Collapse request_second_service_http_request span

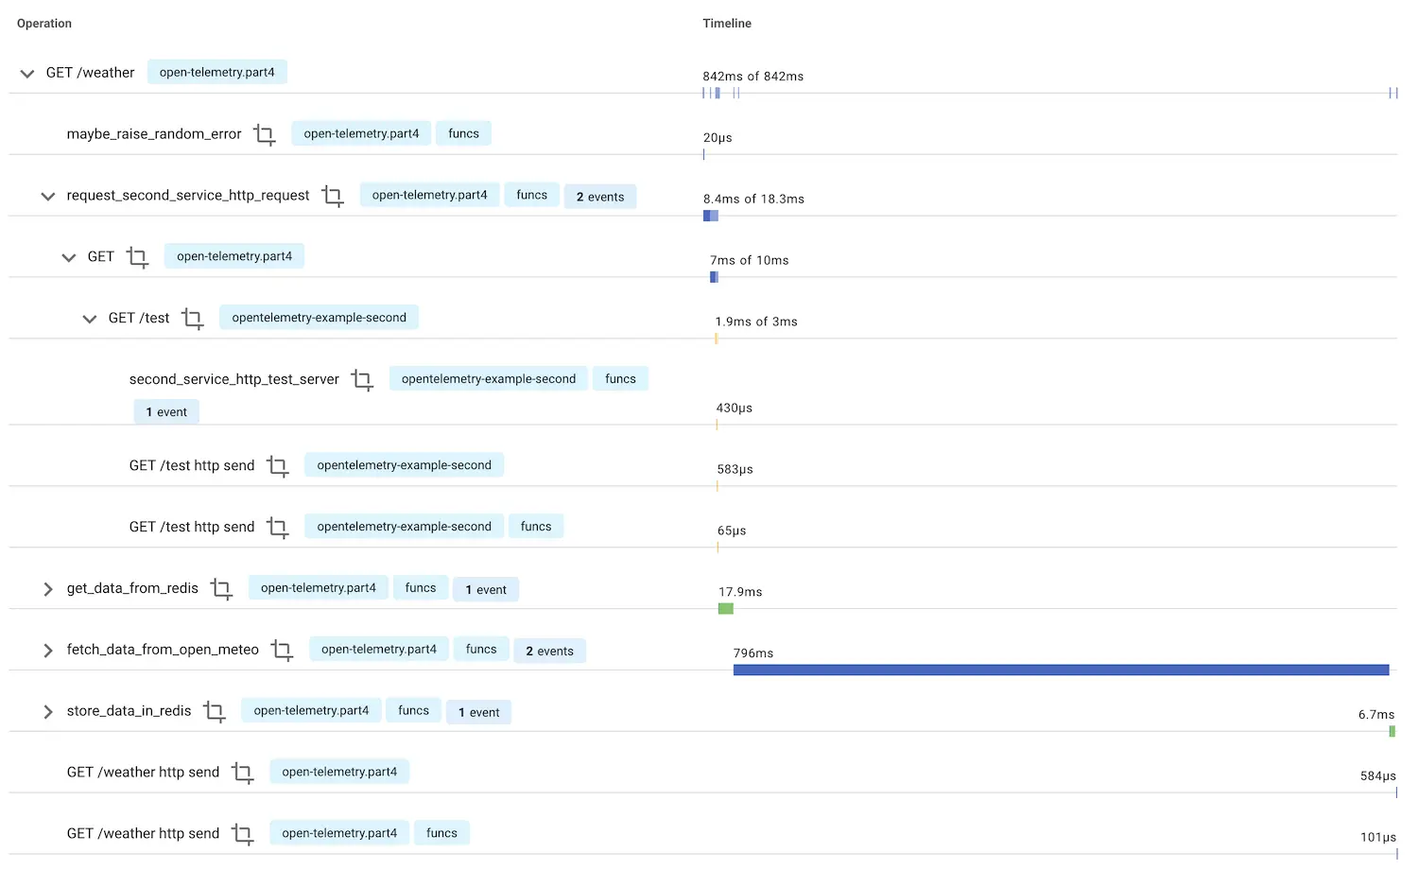48,197
